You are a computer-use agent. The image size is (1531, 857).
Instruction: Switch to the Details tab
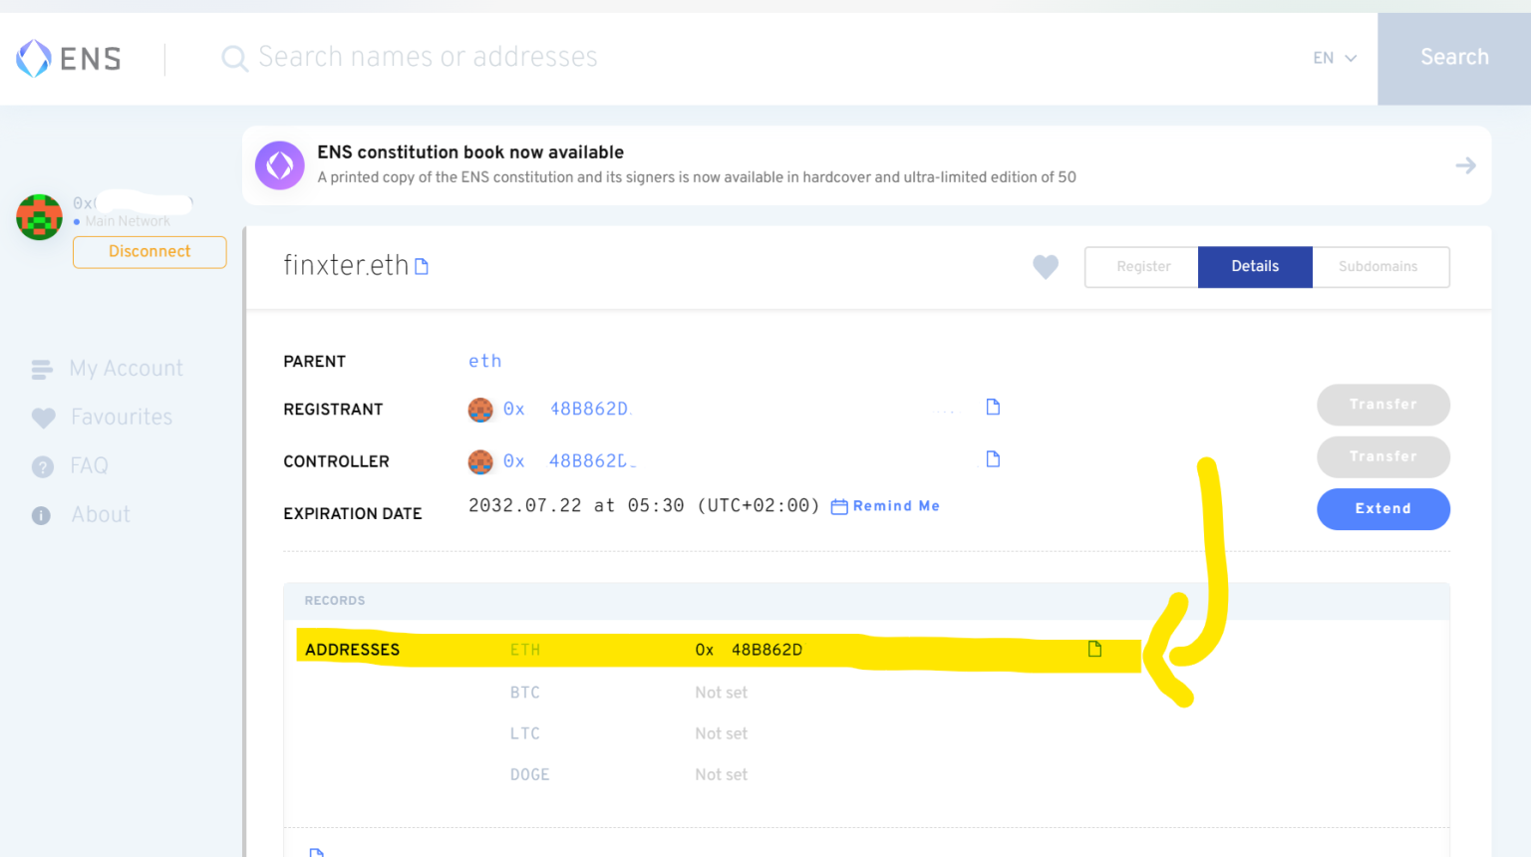[x=1255, y=267]
